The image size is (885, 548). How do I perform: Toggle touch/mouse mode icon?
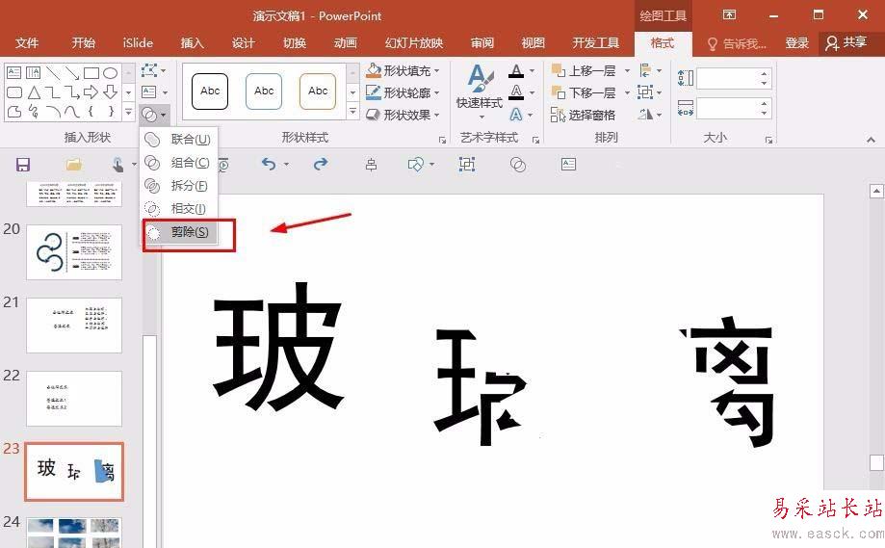point(117,165)
